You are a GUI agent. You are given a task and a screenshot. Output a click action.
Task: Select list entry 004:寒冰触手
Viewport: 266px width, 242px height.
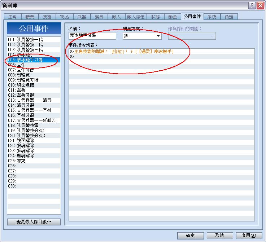[34, 54]
